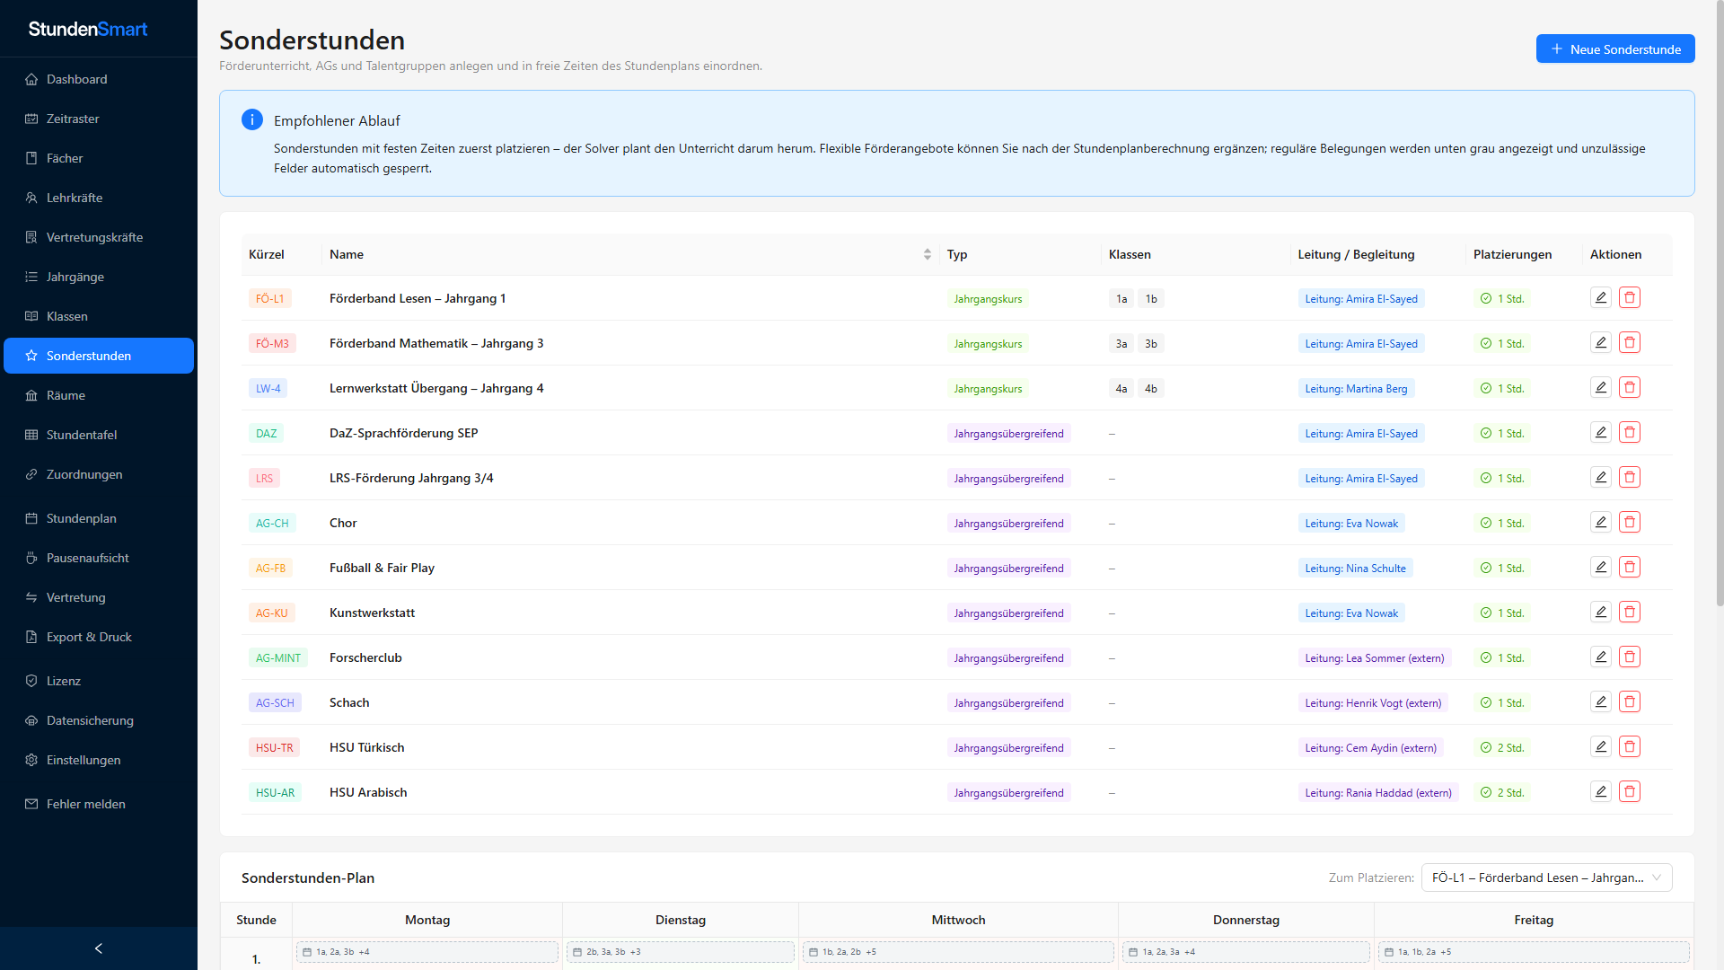The height and width of the screenshot is (970, 1724).
Task: Click the Neue Sonderstunde button
Action: pyautogui.click(x=1615, y=48)
